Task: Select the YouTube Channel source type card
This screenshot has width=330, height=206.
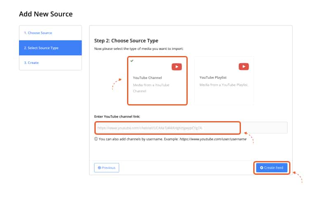Action: [157, 81]
